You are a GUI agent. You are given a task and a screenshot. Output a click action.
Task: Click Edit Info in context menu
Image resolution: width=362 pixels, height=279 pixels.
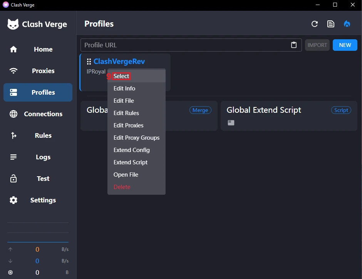click(124, 89)
